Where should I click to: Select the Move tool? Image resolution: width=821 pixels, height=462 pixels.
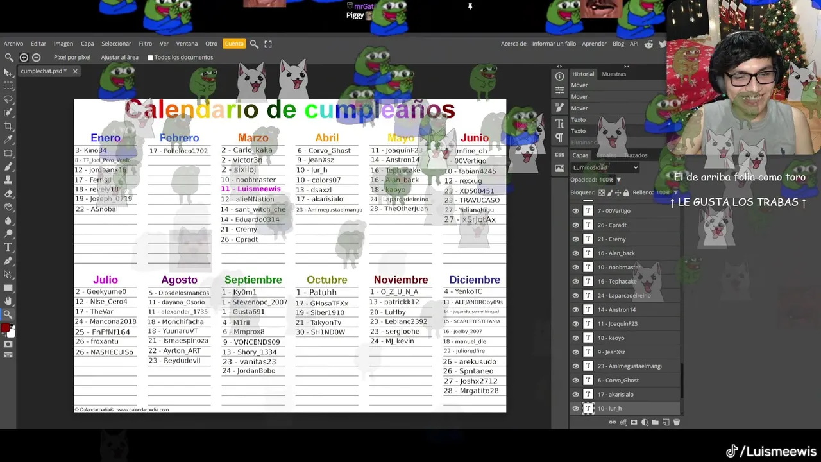8,73
